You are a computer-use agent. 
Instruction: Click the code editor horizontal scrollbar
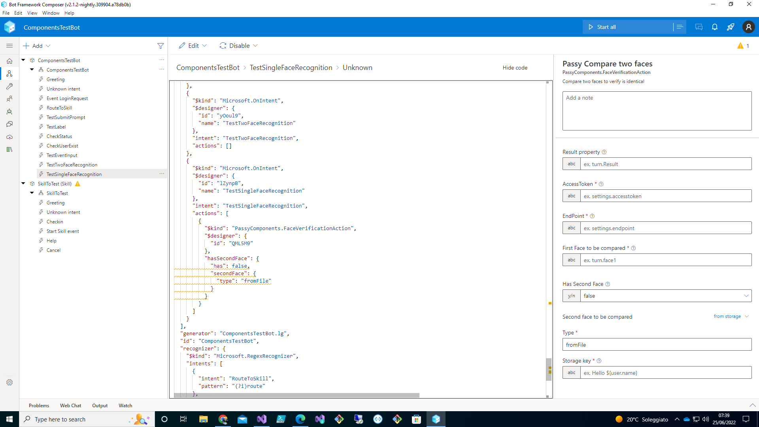296,395
